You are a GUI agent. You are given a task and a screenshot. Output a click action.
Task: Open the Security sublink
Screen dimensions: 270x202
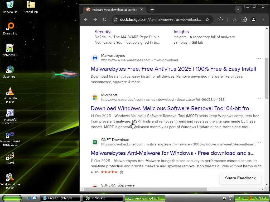pyautogui.click(x=103, y=32)
